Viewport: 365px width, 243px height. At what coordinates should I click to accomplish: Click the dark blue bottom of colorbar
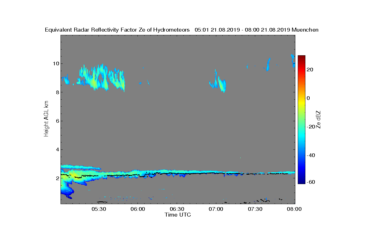[x=301, y=181]
